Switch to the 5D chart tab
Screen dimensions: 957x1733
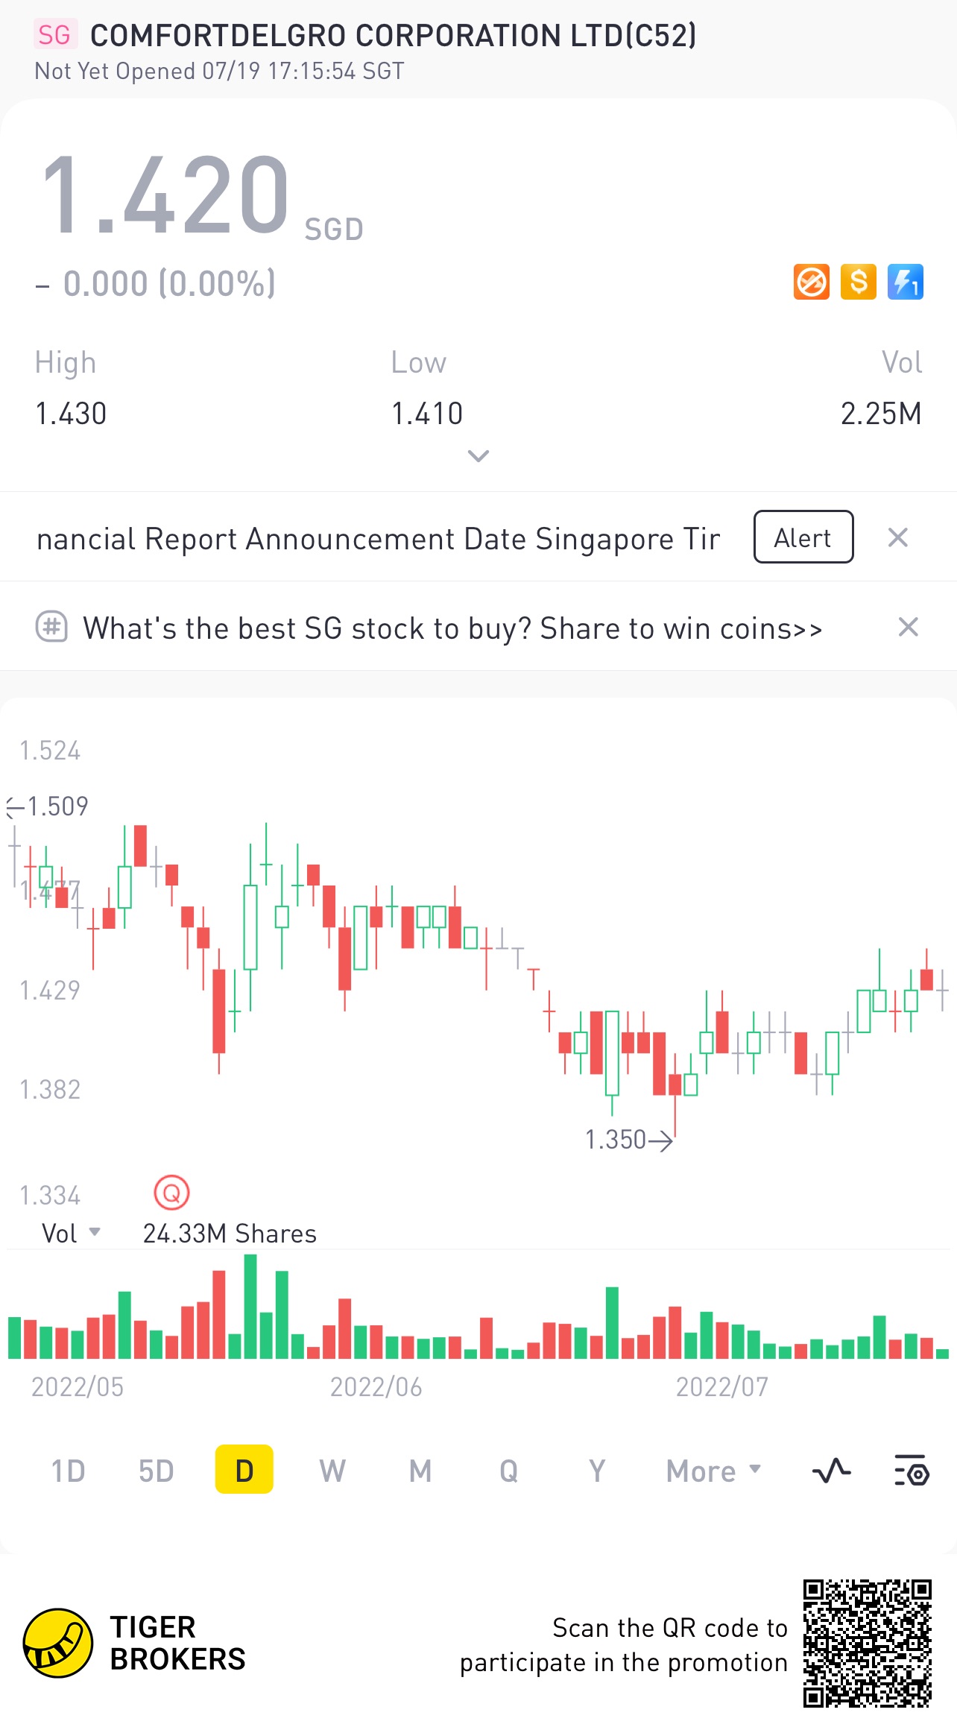156,1471
